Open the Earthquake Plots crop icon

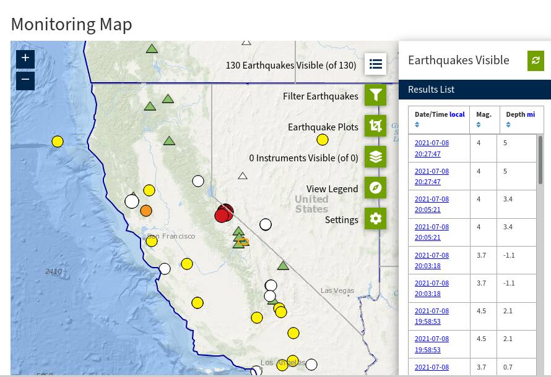tap(375, 125)
